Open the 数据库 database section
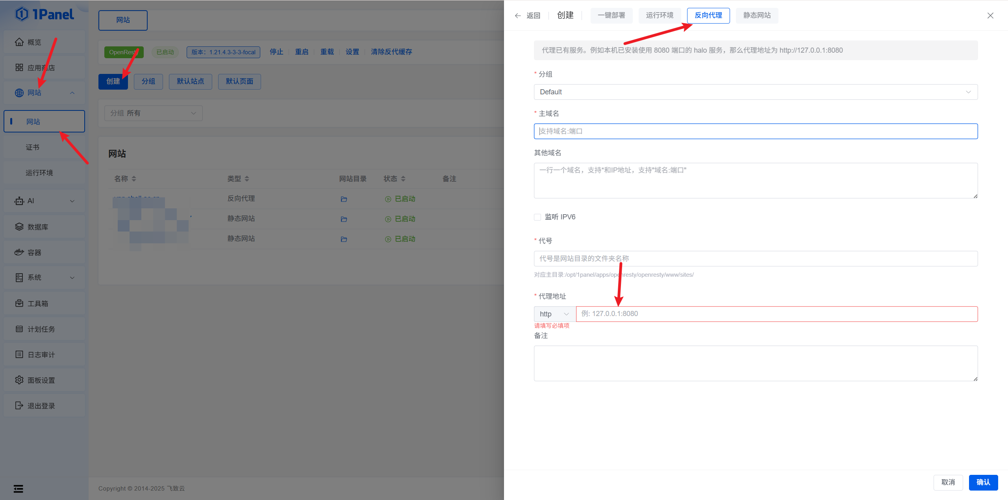The width and height of the screenshot is (1008, 500). (x=38, y=226)
